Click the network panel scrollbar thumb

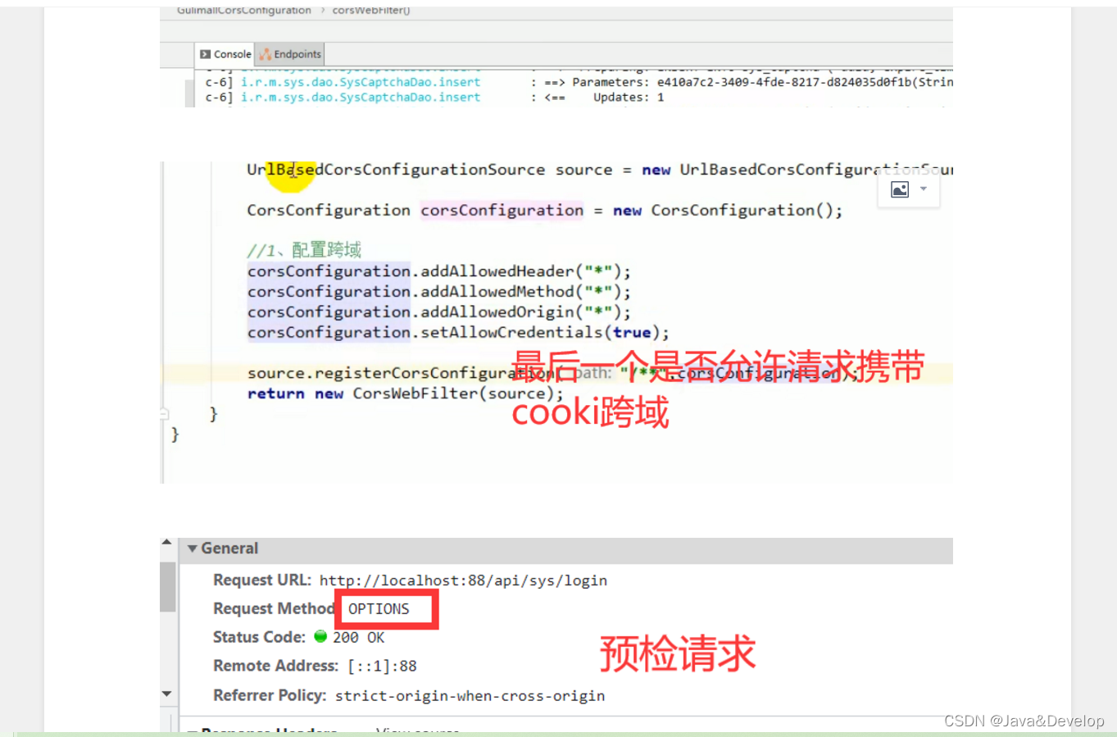pyautogui.click(x=167, y=587)
